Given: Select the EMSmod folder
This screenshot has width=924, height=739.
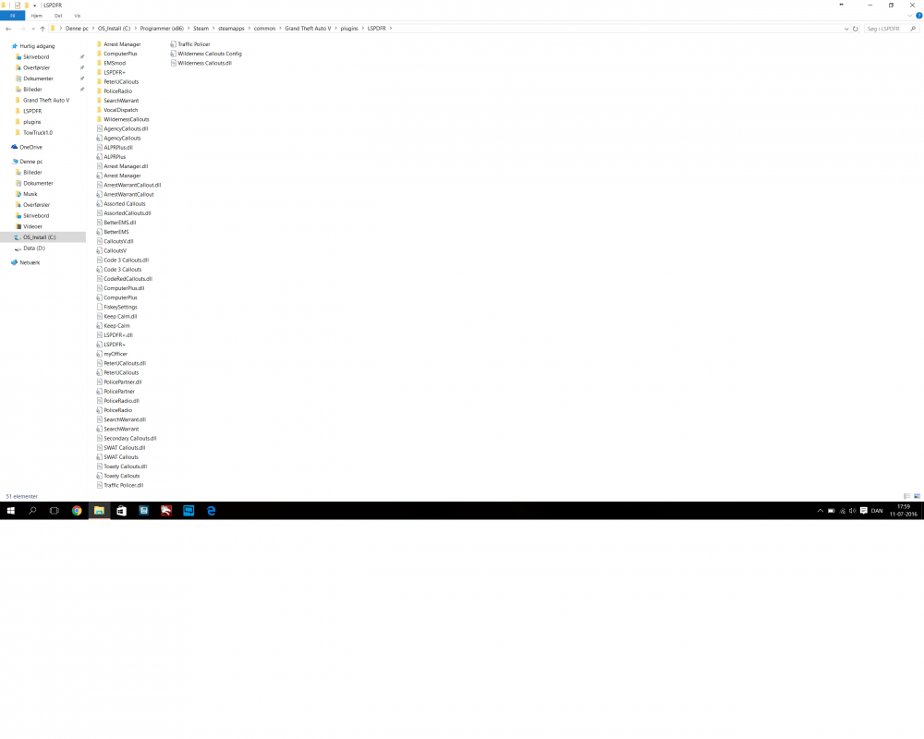Looking at the screenshot, I should 115,63.
